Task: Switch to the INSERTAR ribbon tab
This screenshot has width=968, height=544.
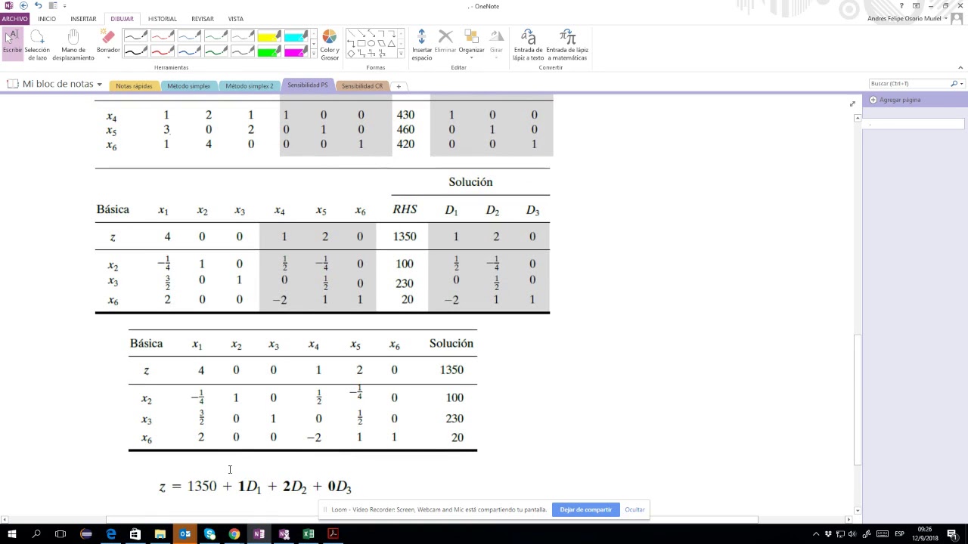Action: click(83, 19)
